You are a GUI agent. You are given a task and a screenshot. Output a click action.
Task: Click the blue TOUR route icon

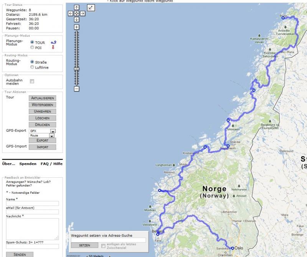tap(53, 42)
